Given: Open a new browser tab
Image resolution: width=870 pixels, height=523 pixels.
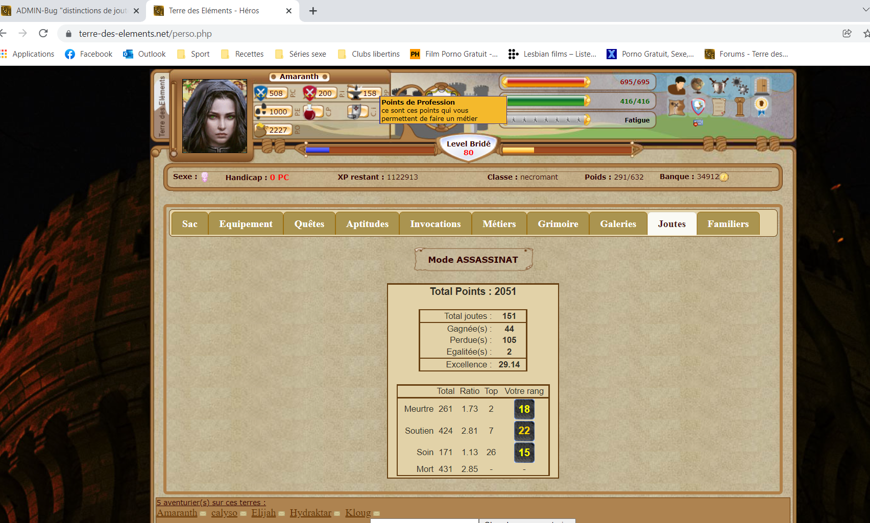Looking at the screenshot, I should point(313,11).
